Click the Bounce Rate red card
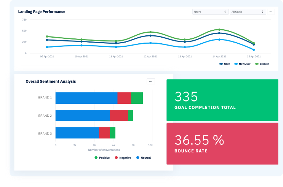Screen dimensions: 283x187 click(x=222, y=143)
